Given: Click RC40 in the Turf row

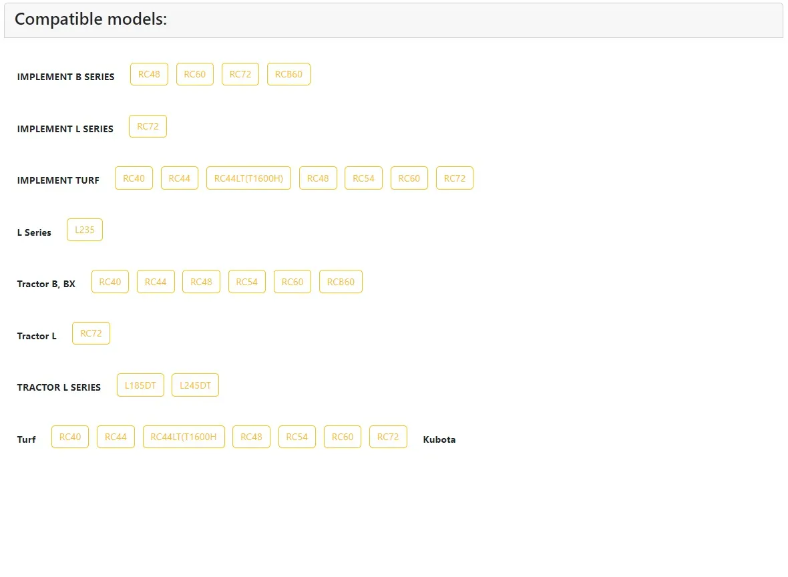Looking at the screenshot, I should (70, 437).
